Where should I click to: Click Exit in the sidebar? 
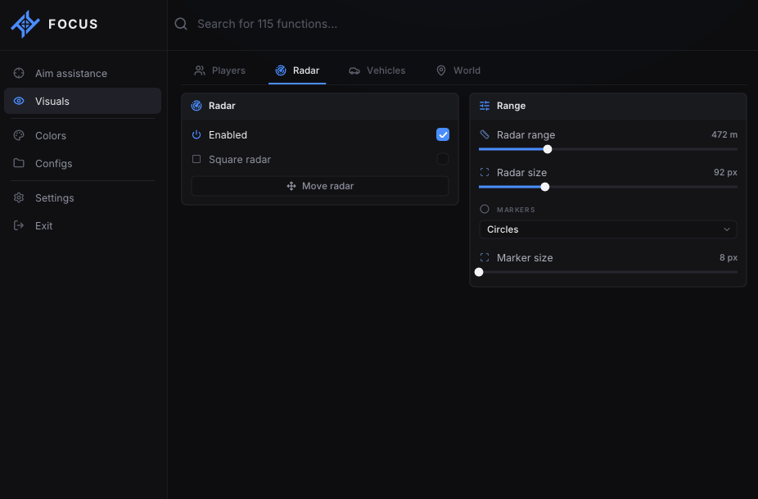[x=83, y=225]
